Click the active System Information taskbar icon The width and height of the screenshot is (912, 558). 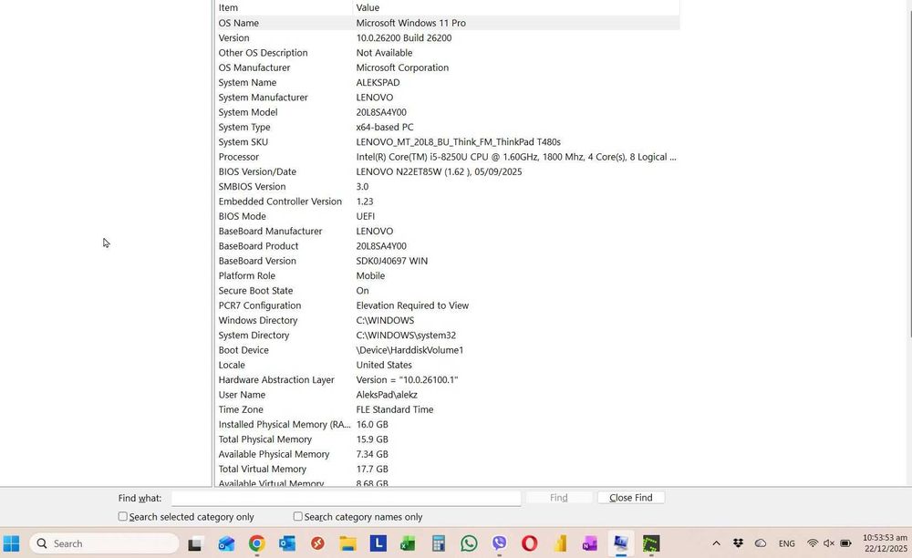pos(620,543)
